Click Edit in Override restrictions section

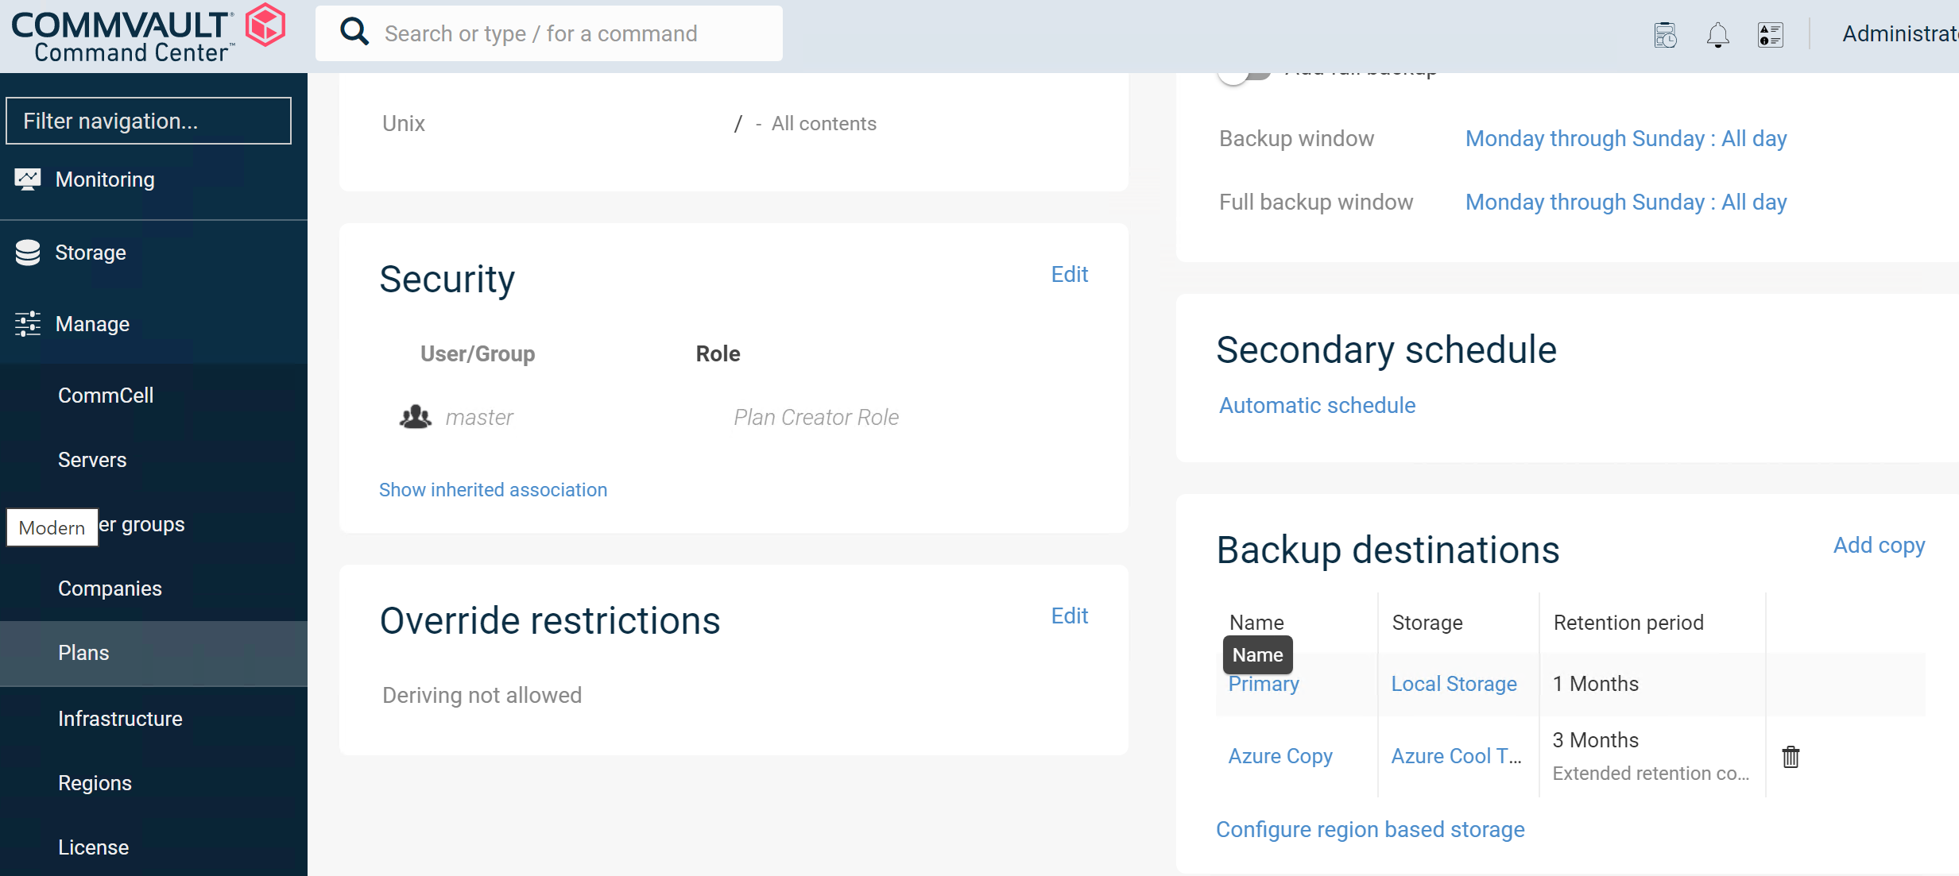(x=1068, y=616)
